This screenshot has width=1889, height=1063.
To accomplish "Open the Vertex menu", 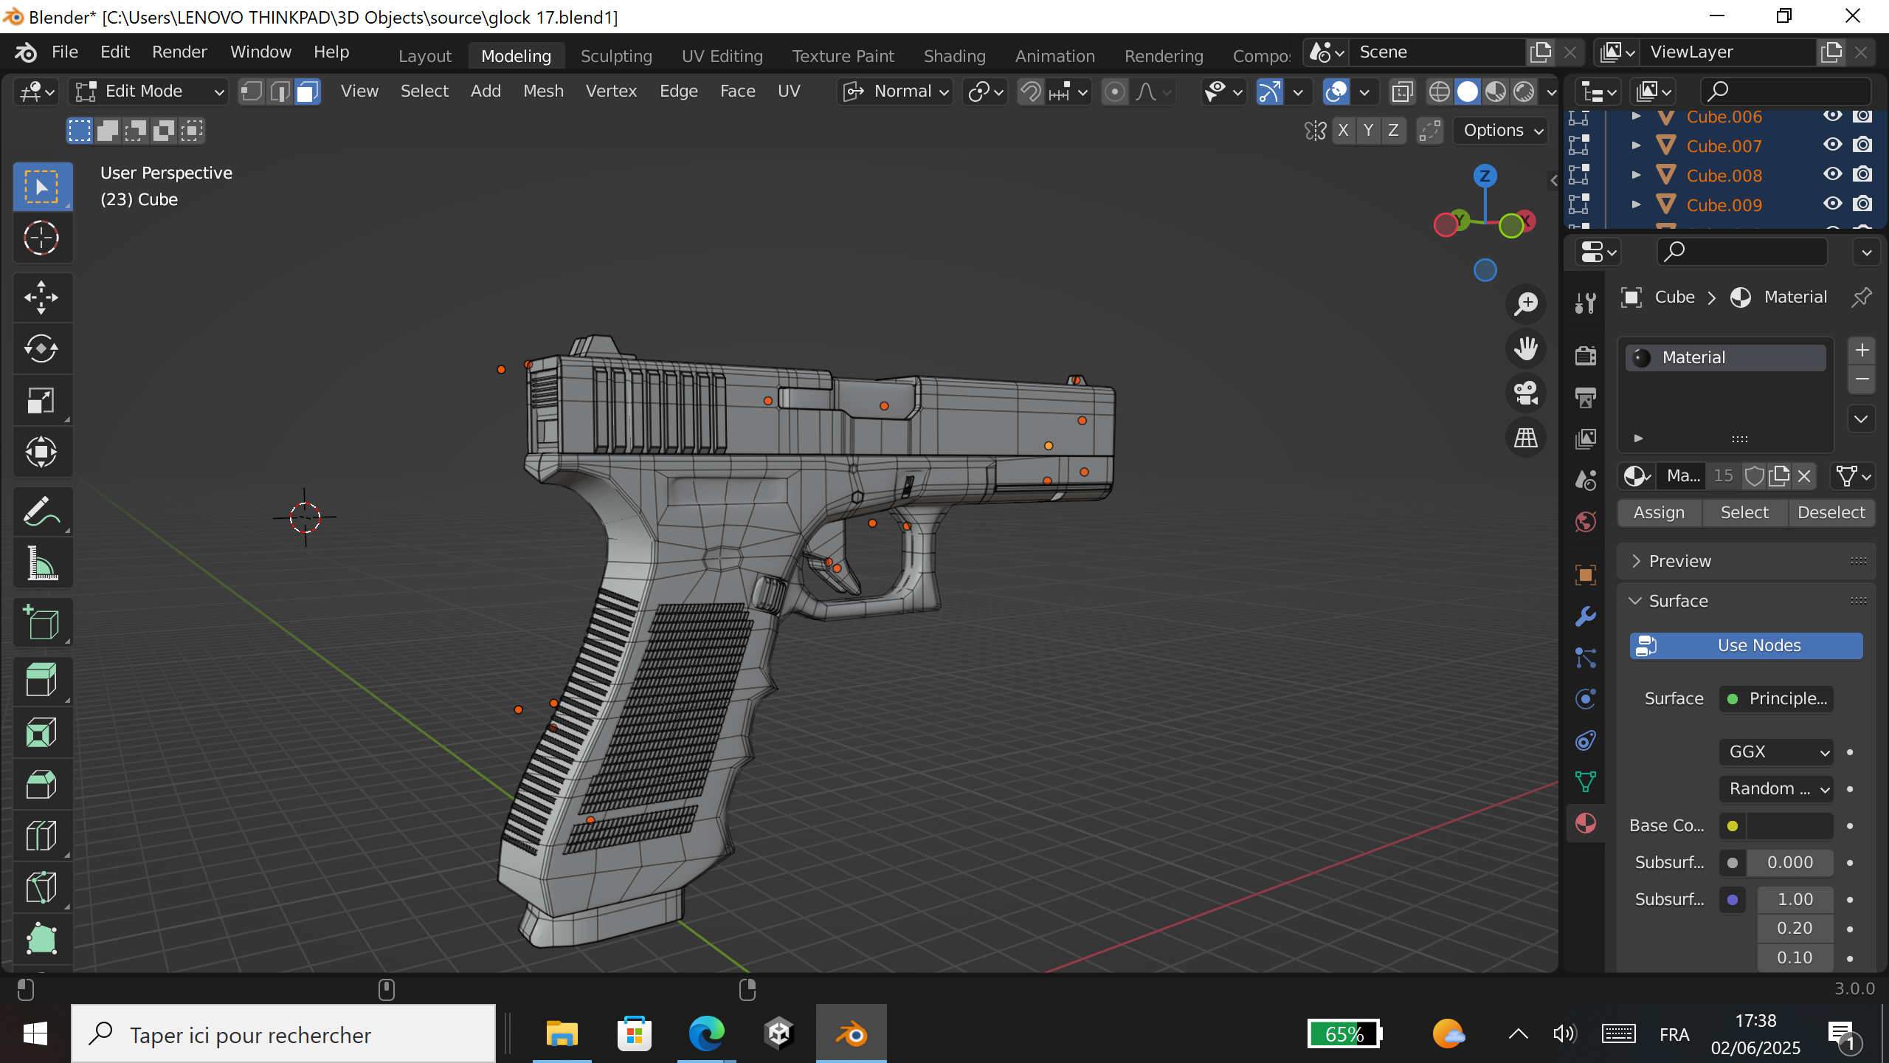I will pos(611,92).
